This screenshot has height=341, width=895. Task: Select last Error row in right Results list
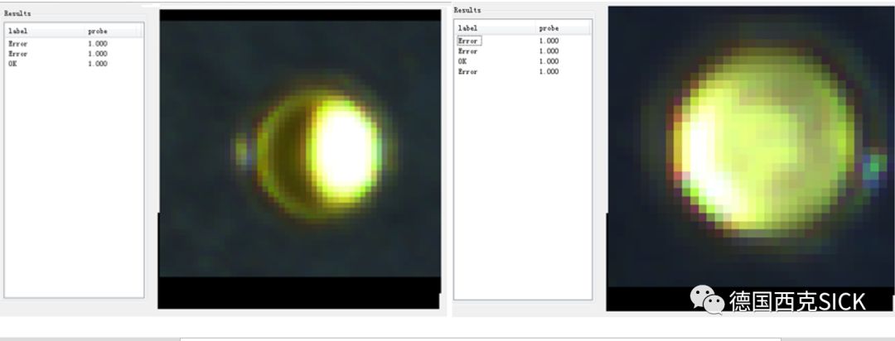467,72
